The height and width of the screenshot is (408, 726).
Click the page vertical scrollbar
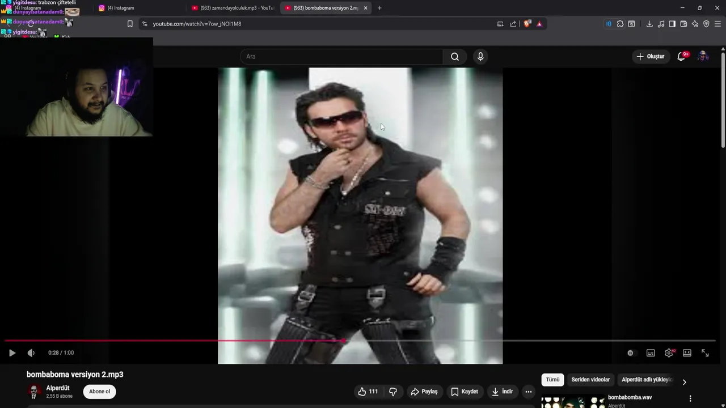[723, 101]
